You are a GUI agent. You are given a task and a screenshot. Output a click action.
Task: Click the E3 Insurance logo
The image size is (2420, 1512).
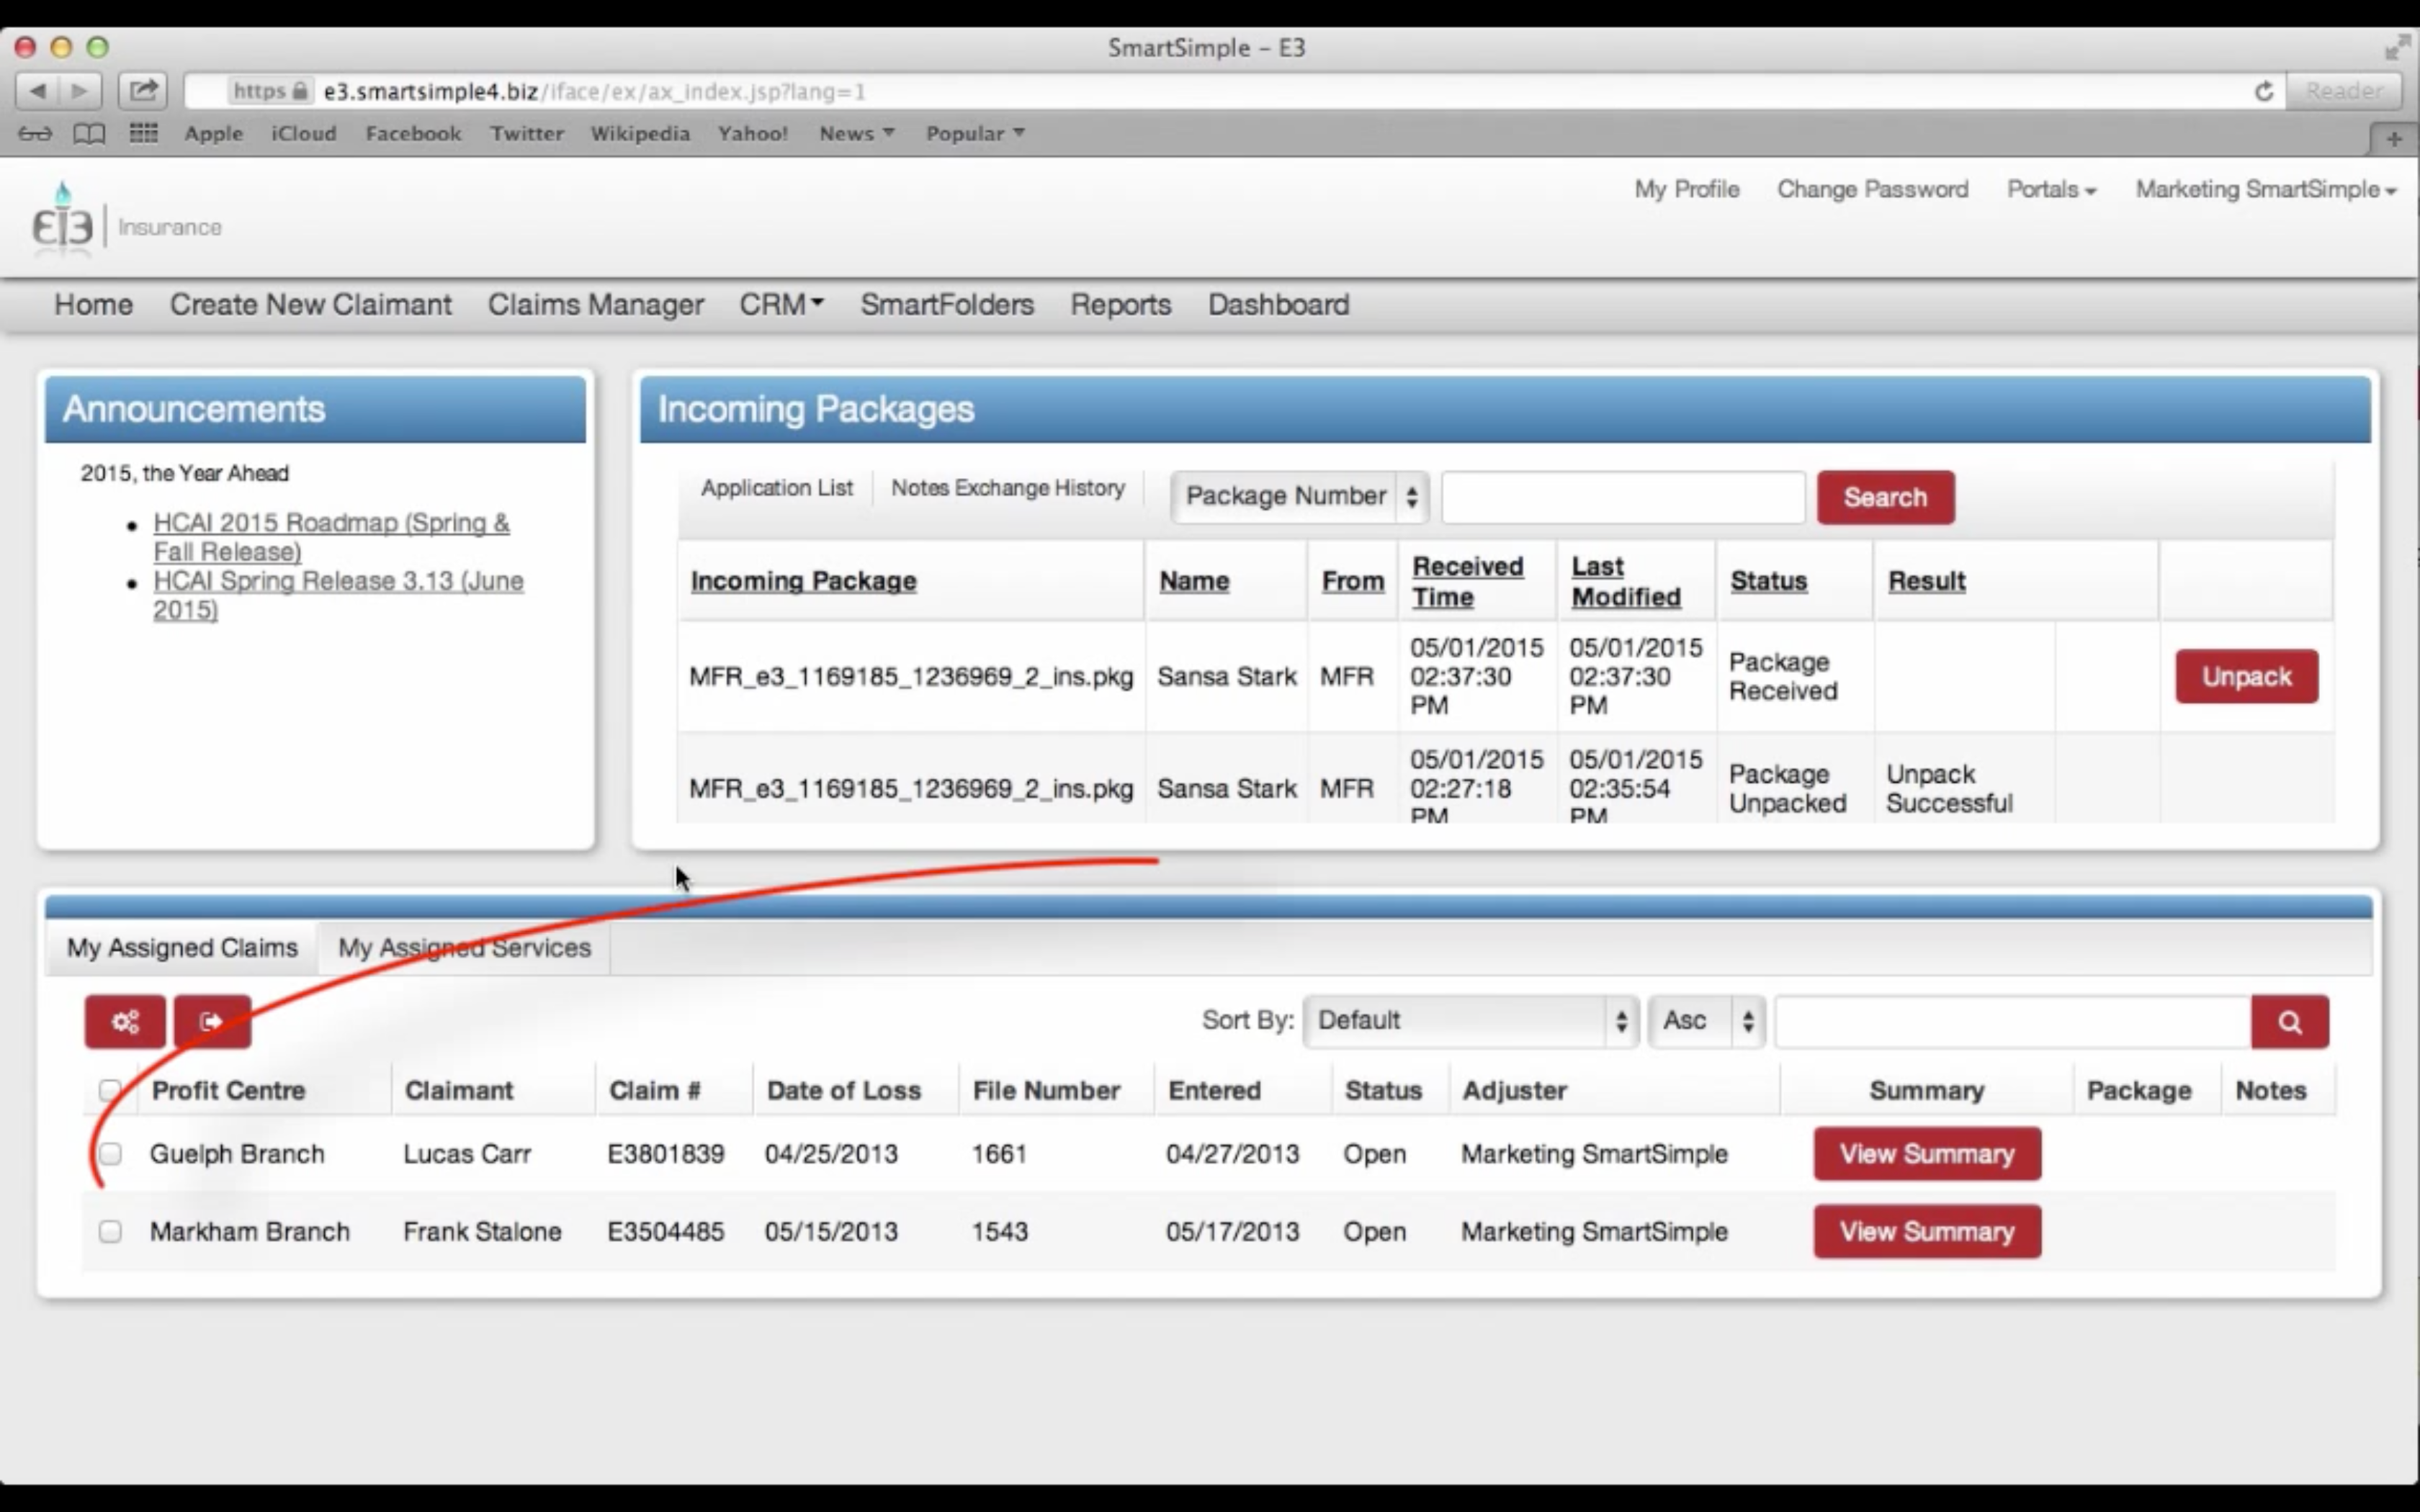64,220
